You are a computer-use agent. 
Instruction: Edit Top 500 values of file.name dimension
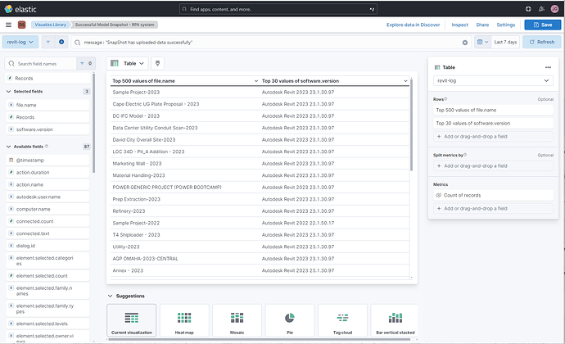[493, 111]
